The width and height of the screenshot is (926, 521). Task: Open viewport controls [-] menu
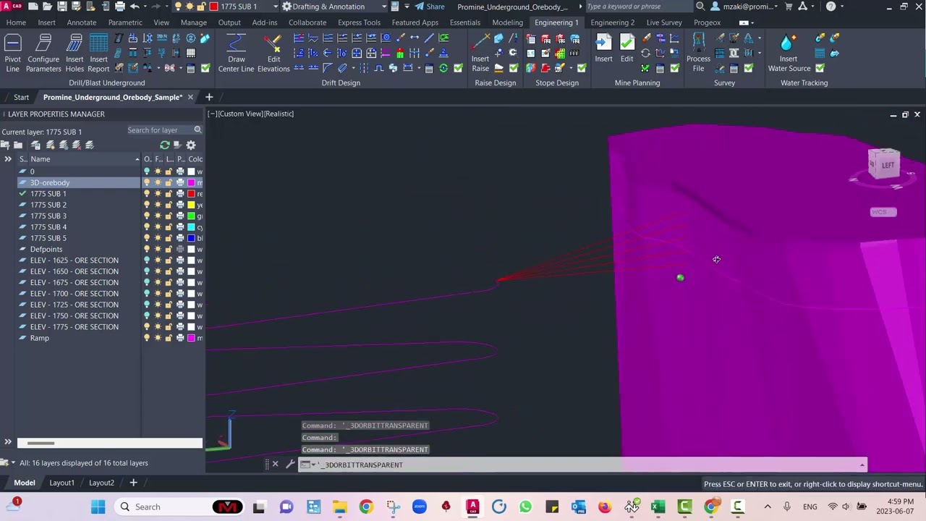coord(211,114)
